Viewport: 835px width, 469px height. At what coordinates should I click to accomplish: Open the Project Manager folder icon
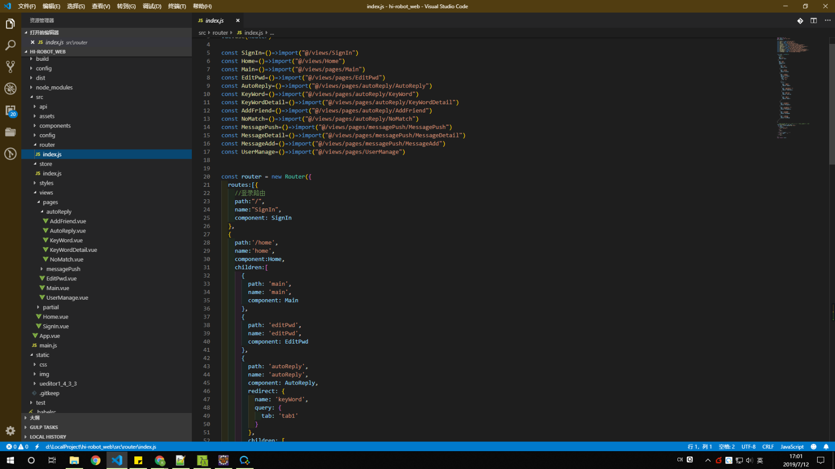click(10, 132)
